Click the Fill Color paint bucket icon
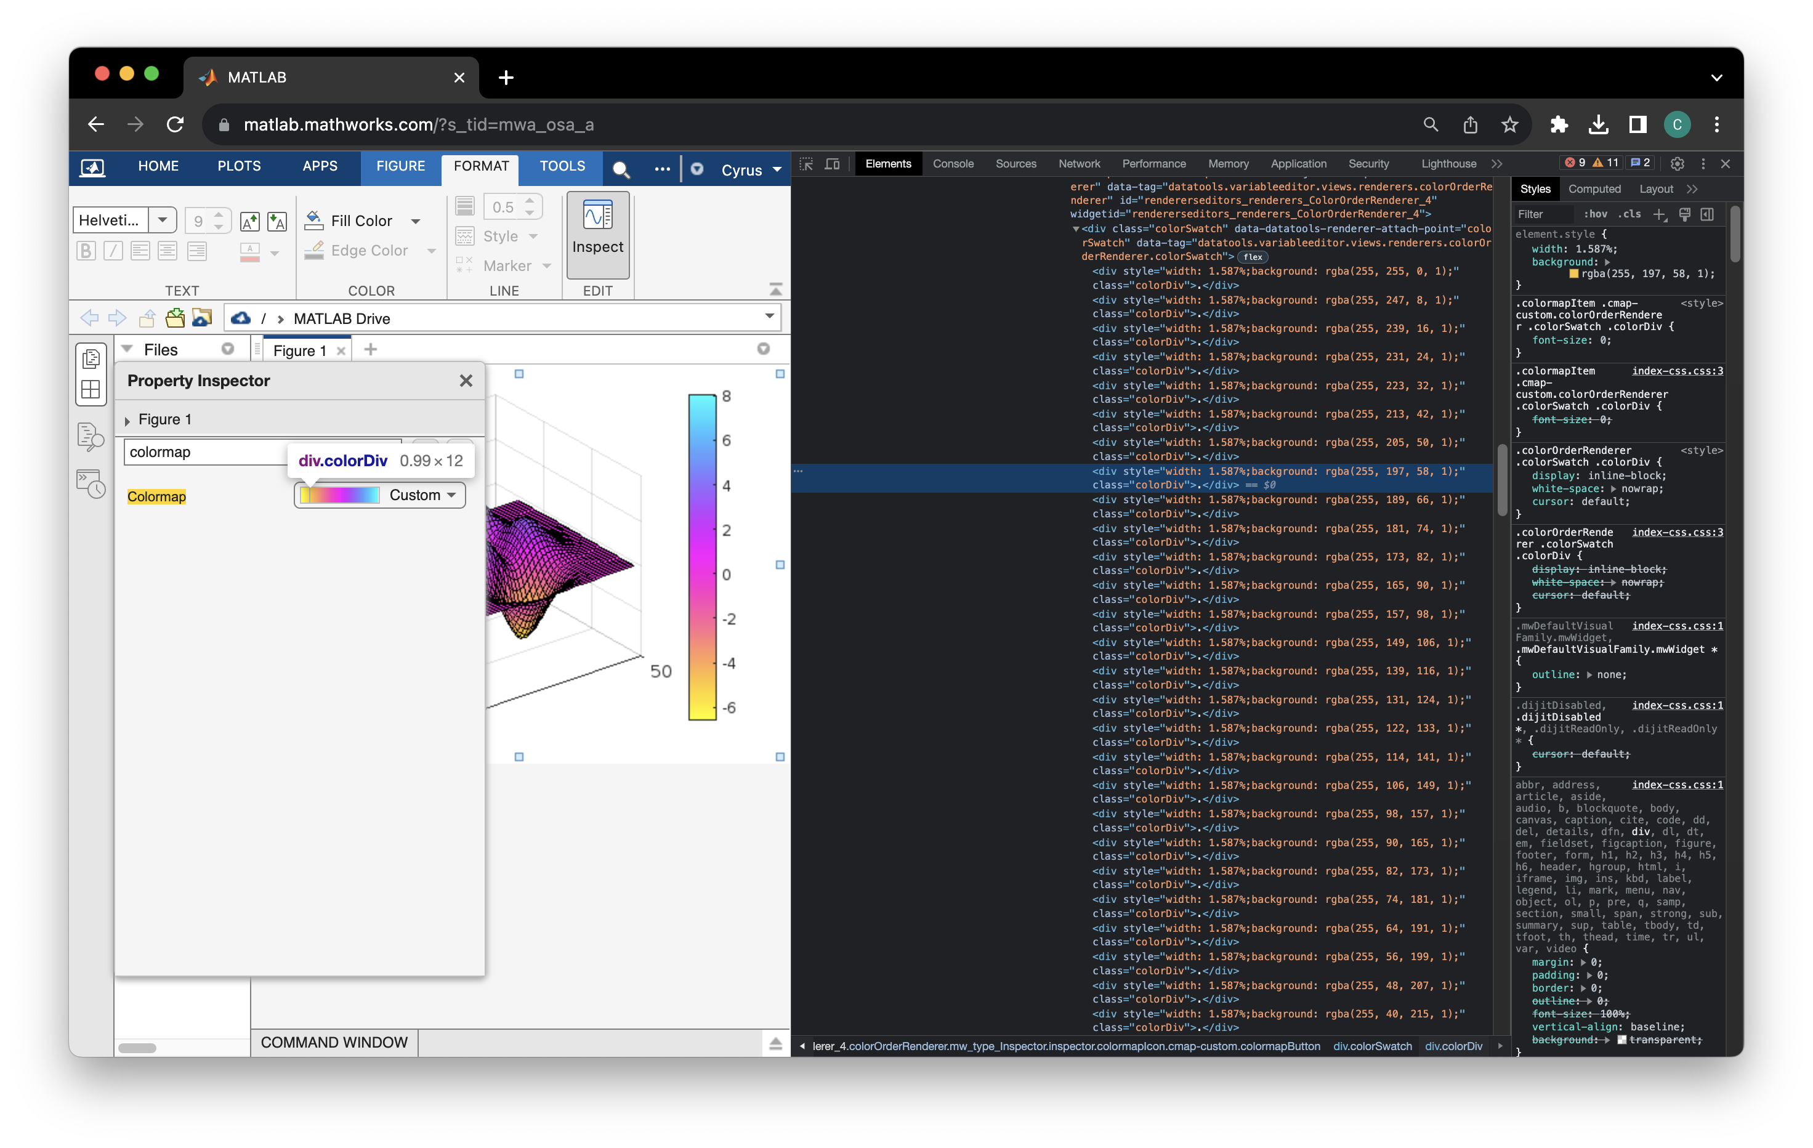1813x1148 pixels. click(314, 220)
